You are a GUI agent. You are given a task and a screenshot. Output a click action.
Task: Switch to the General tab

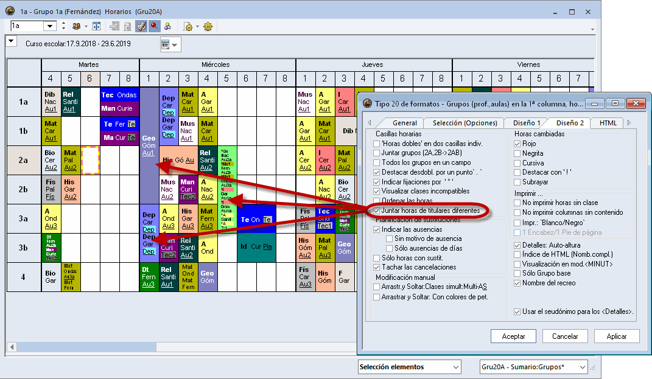tap(405, 123)
